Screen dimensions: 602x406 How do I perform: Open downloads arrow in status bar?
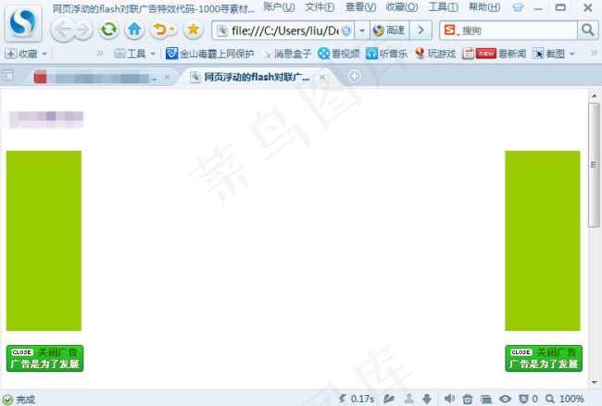(427, 400)
